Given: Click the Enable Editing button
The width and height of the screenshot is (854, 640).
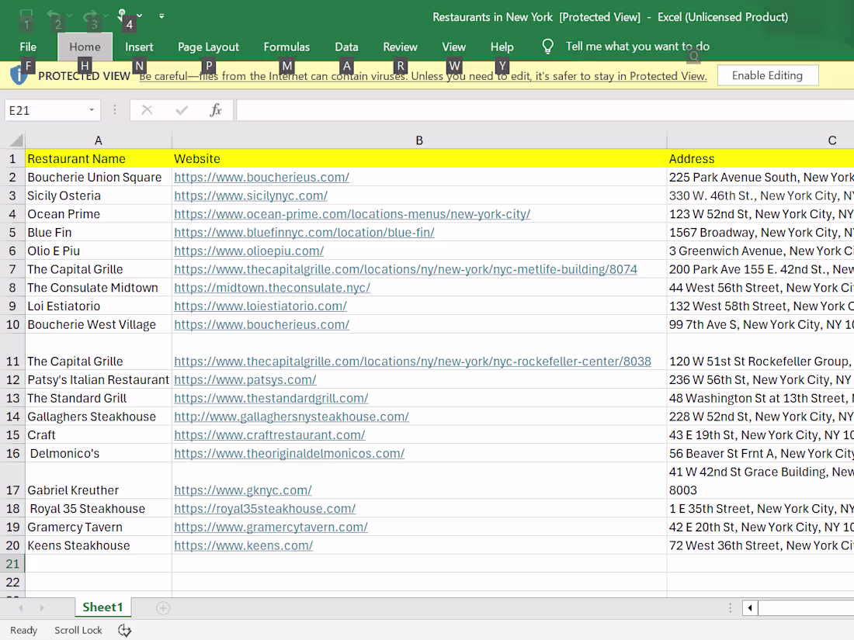Looking at the screenshot, I should (768, 74).
